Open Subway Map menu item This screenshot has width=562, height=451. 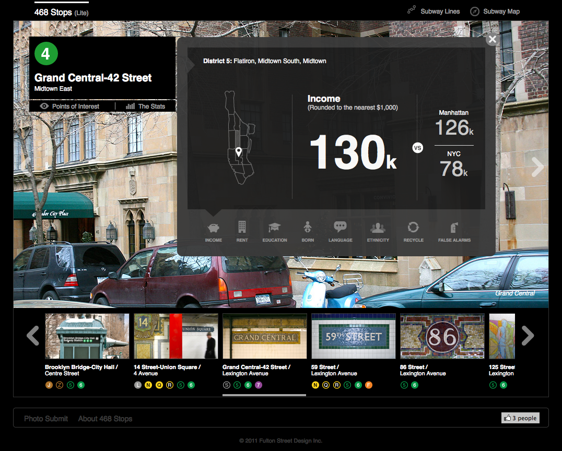tap(501, 11)
